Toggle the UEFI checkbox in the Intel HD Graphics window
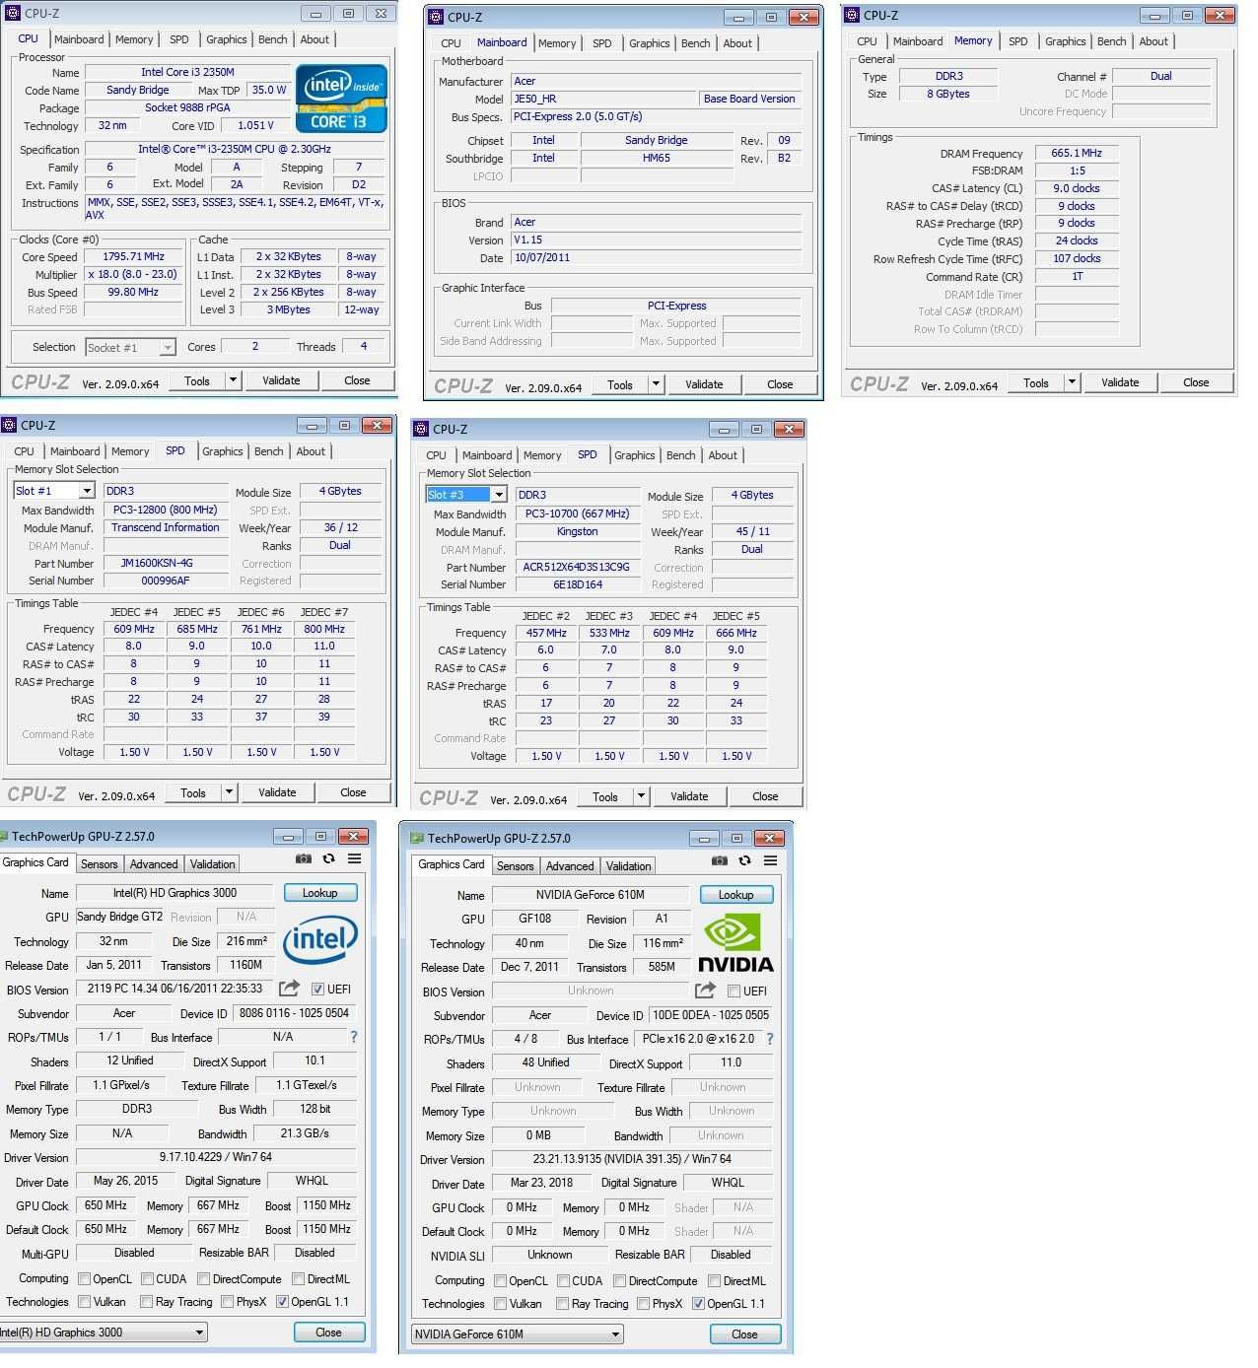This screenshot has height=1368, width=1258. click(x=317, y=990)
